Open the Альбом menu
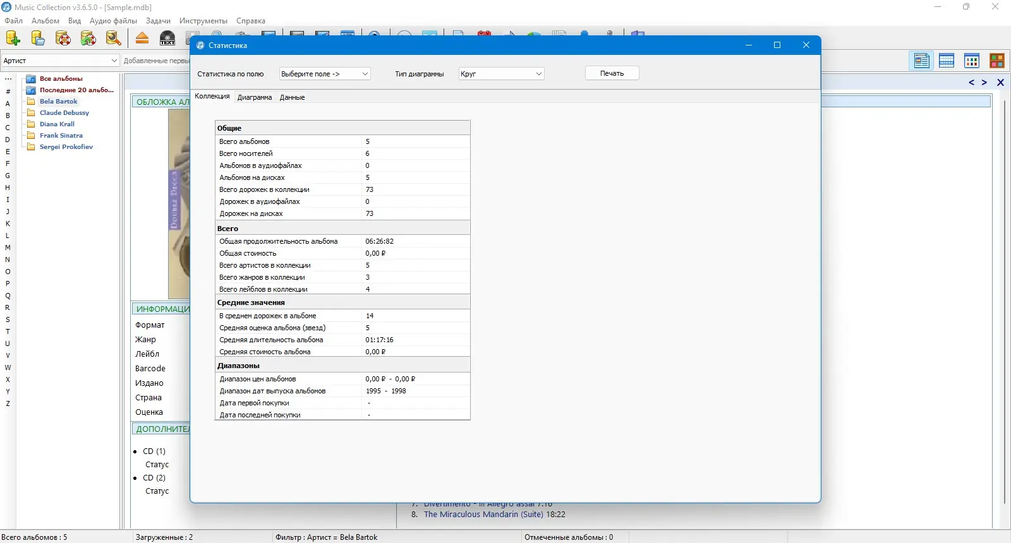 pyautogui.click(x=45, y=21)
